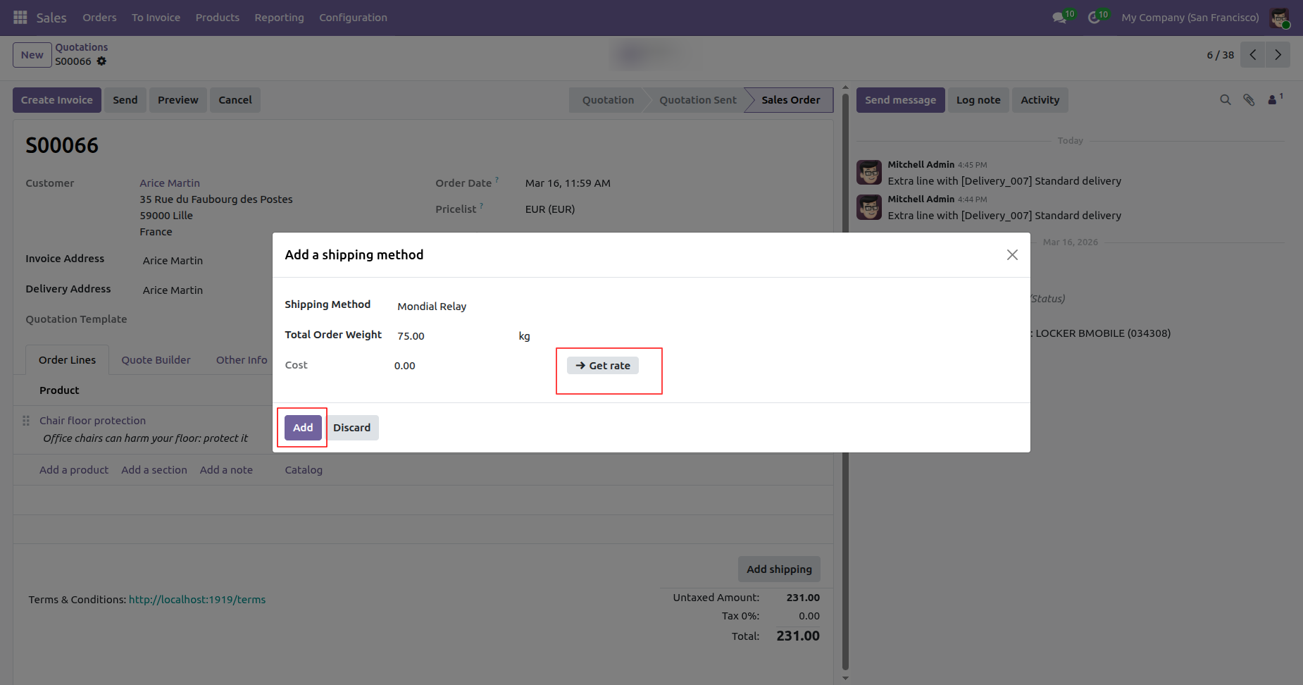Click the record pager 6 / 38
This screenshot has height=685, width=1303.
(1221, 55)
